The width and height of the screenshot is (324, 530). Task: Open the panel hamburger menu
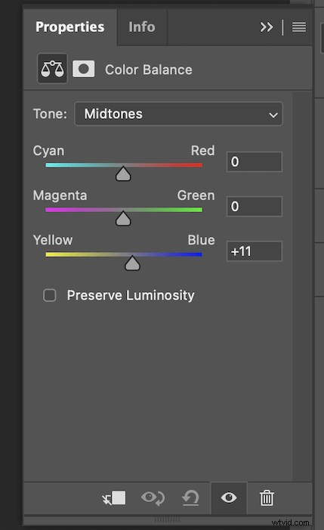pos(299,27)
